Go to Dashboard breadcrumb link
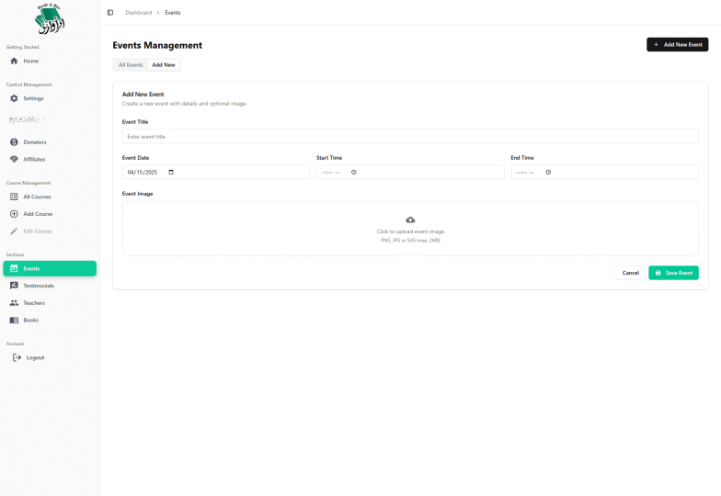The width and height of the screenshot is (721, 496). 138,13
